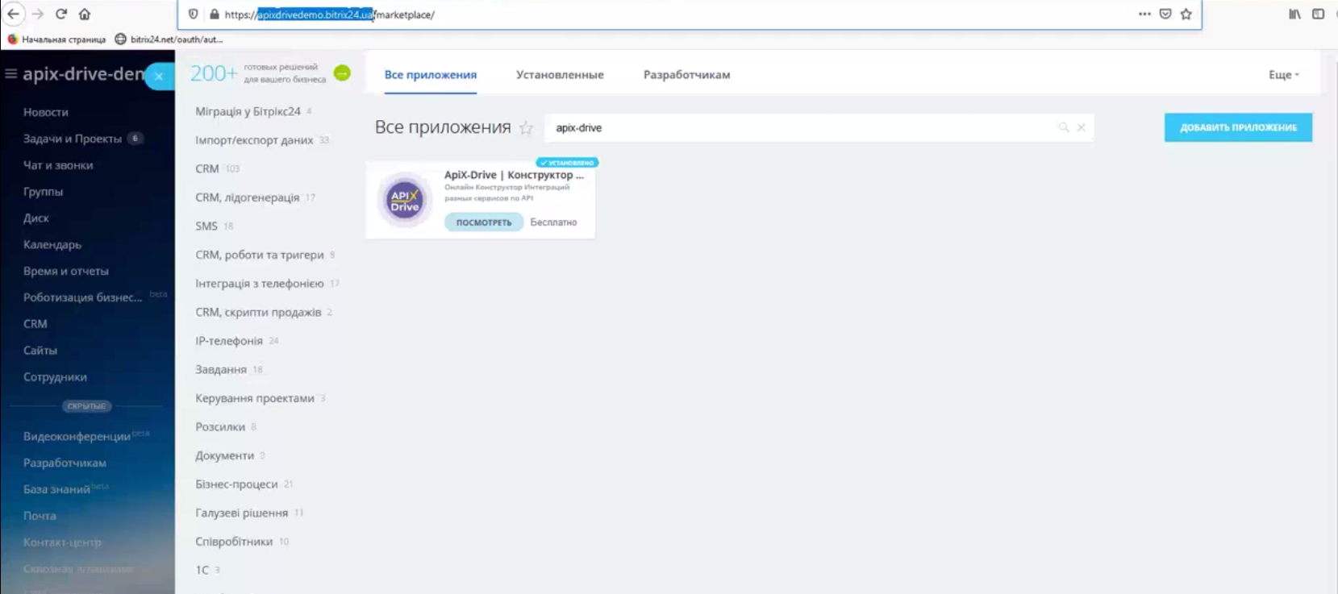
Task: Open Роботизация бизнес... menu item
Action: tap(82, 297)
